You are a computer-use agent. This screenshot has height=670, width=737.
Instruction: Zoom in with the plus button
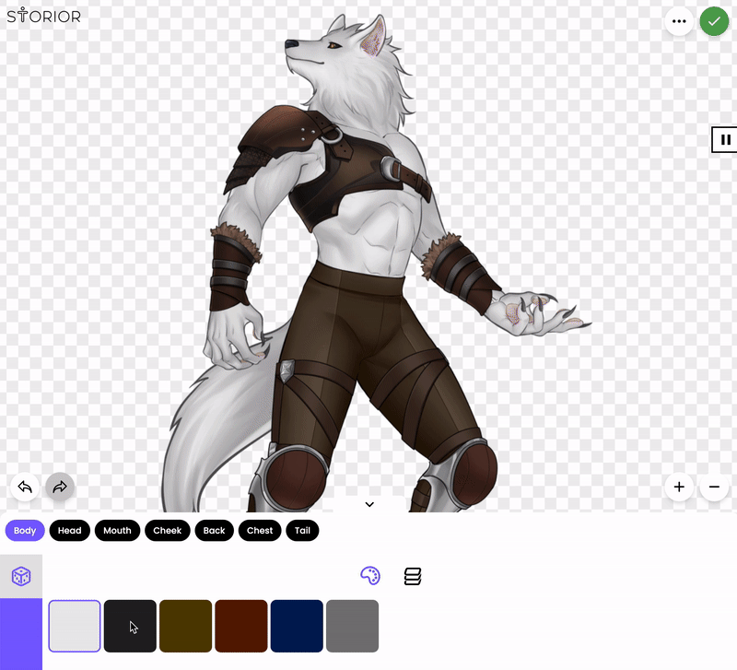679,487
